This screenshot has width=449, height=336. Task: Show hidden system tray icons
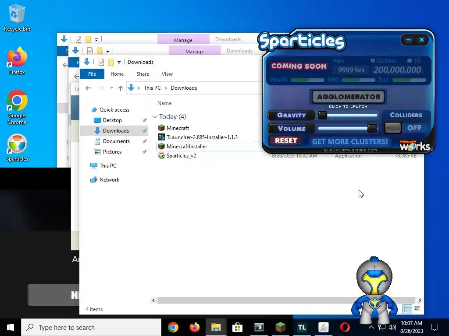(371, 327)
